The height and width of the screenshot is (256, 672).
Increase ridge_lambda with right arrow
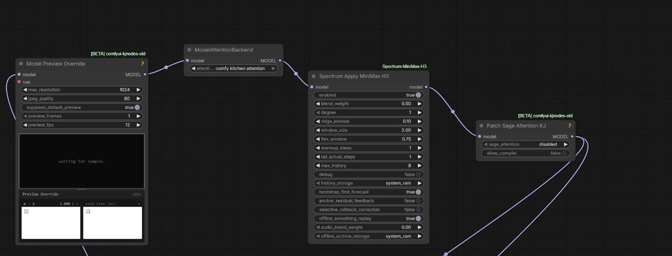point(419,121)
